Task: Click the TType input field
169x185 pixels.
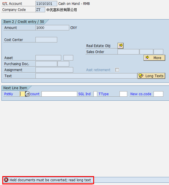Action: 123,94
